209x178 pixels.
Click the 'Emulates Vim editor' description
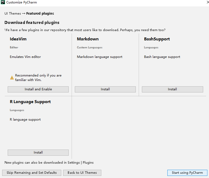coord(25,57)
